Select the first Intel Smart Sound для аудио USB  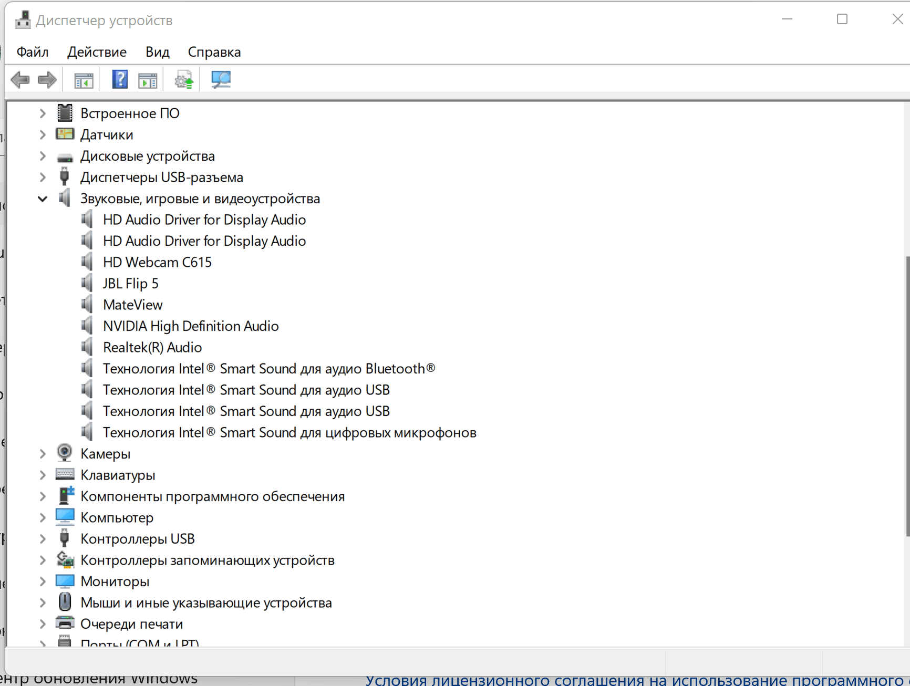tap(246, 390)
